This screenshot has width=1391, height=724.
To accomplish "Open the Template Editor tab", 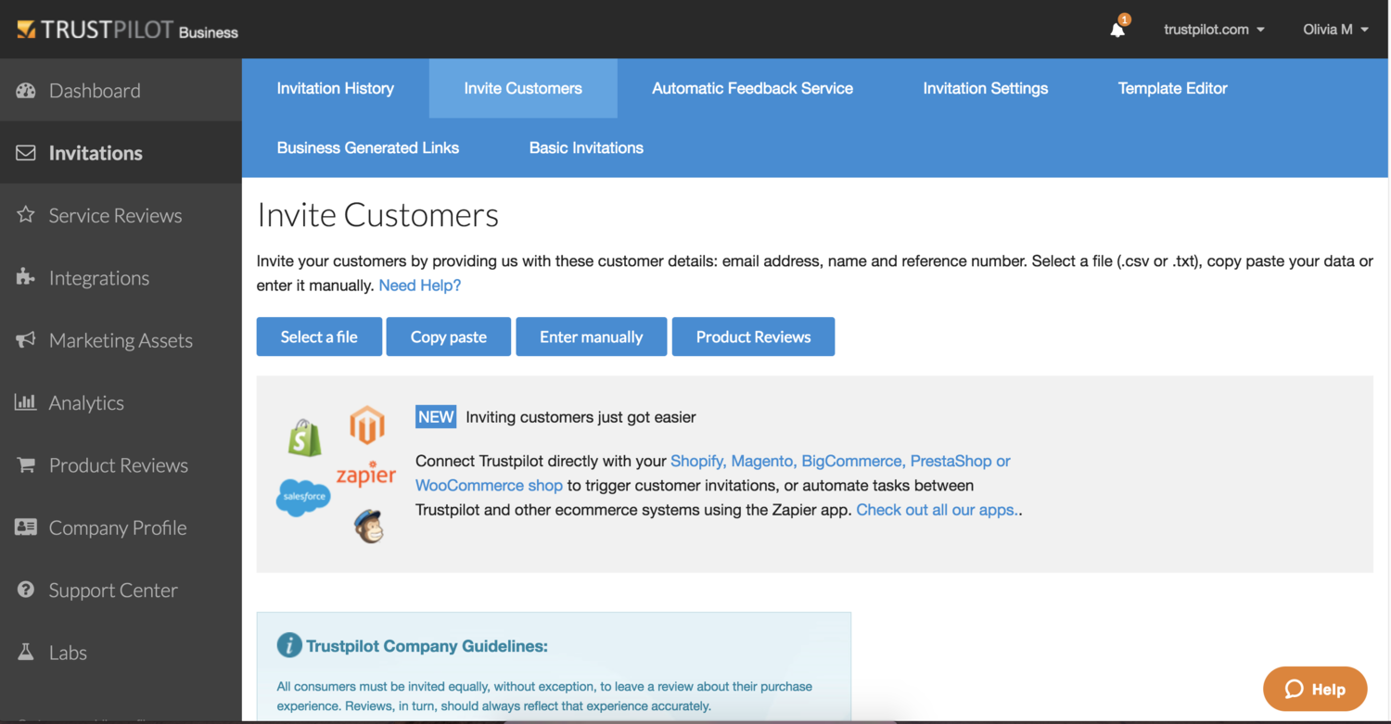I will pyautogui.click(x=1172, y=88).
